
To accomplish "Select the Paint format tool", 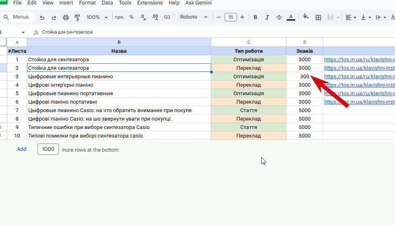I will pos(78,17).
